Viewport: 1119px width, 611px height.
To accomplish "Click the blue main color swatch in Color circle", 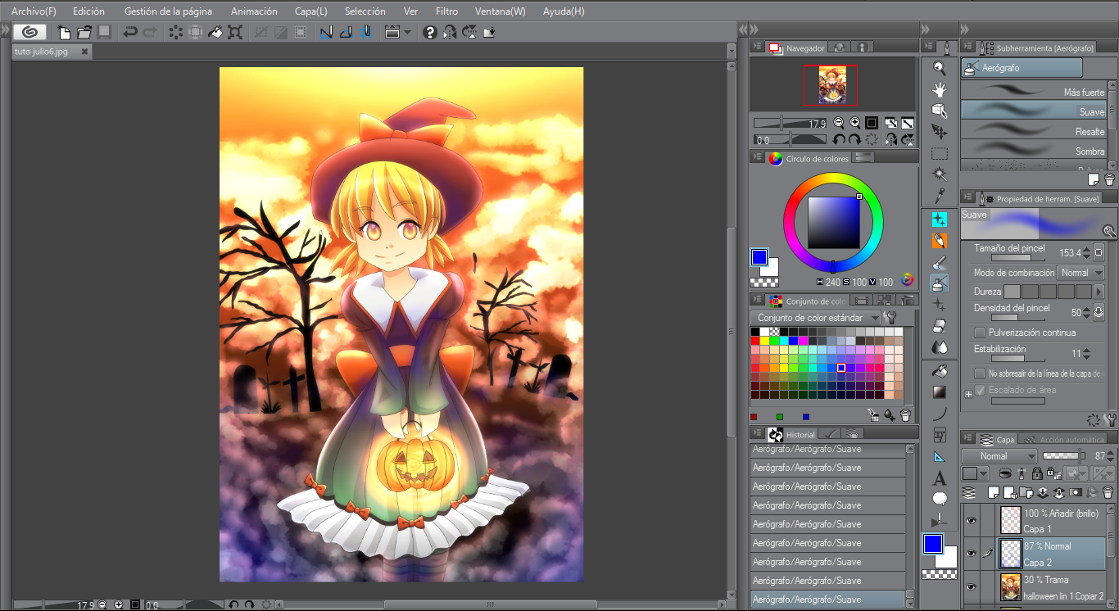I will click(x=759, y=257).
